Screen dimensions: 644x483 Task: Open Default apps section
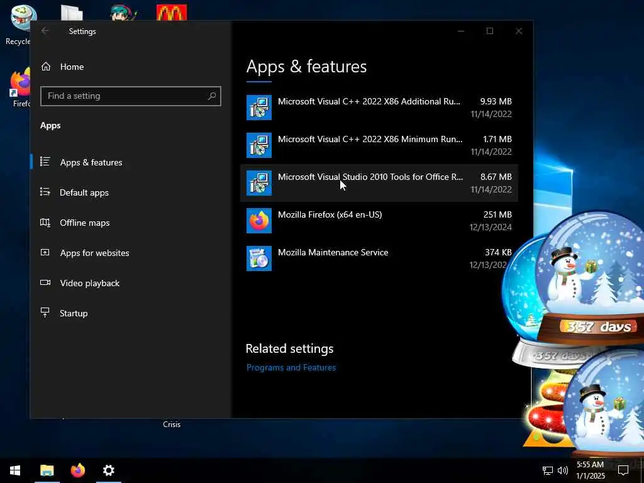(84, 192)
